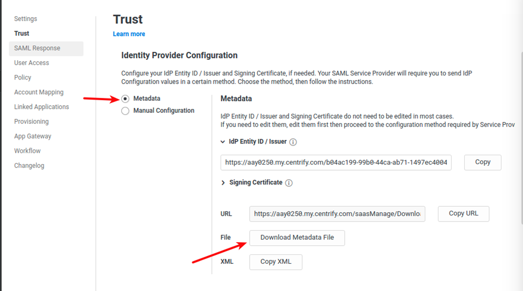This screenshot has width=523, height=291.
Task: Select the metadata URL input field
Action: click(x=336, y=213)
